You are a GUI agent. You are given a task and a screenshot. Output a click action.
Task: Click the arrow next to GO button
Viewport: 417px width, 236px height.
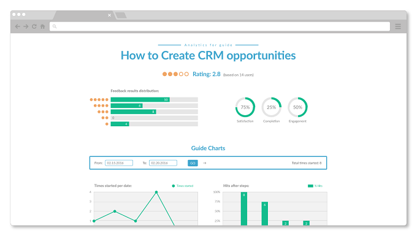pos(204,163)
